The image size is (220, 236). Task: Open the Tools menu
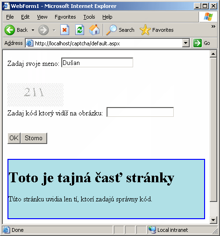point(89,17)
